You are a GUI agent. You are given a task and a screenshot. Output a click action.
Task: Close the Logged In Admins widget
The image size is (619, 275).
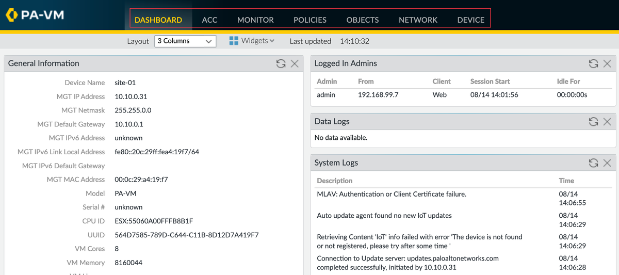click(x=607, y=63)
